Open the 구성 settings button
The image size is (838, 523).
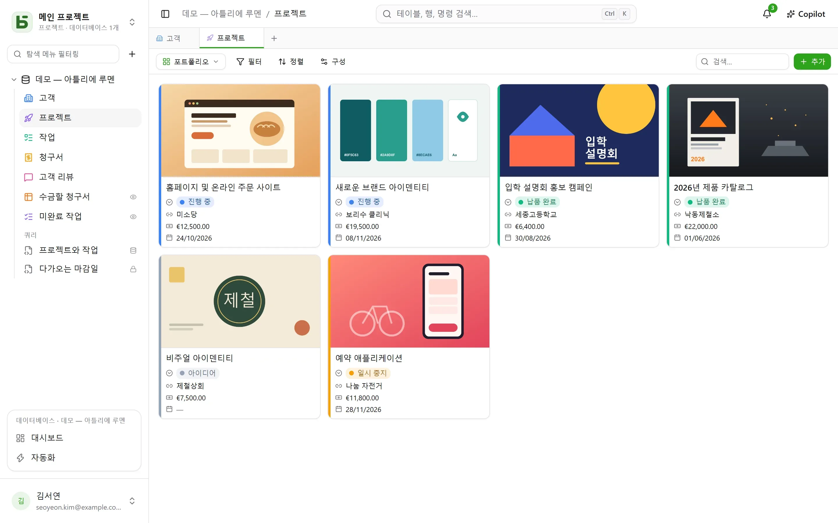[x=333, y=62]
